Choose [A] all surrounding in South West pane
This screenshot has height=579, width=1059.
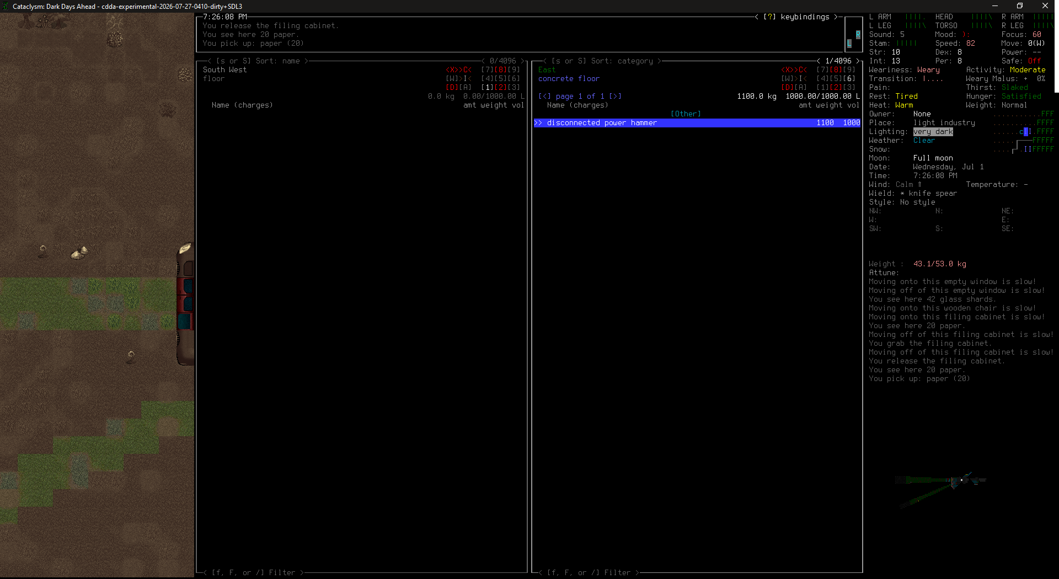tap(465, 88)
